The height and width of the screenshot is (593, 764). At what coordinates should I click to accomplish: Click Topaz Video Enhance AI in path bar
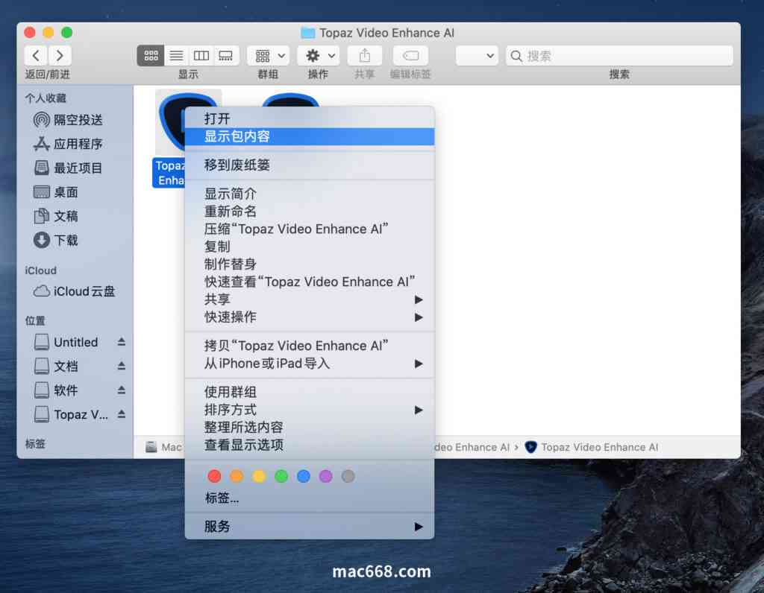(592, 447)
